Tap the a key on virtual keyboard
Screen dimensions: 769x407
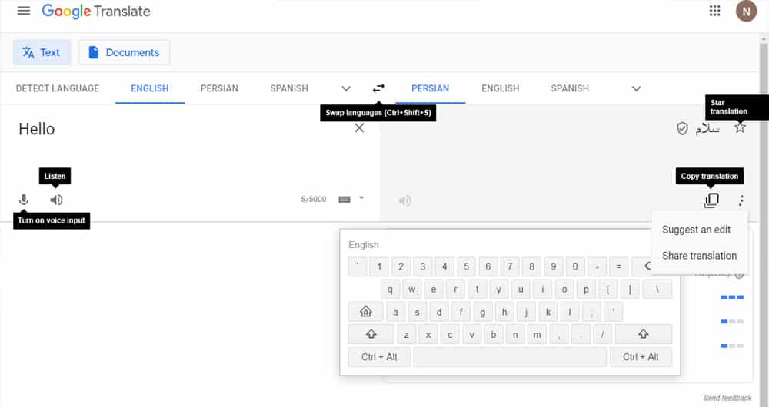395,312
